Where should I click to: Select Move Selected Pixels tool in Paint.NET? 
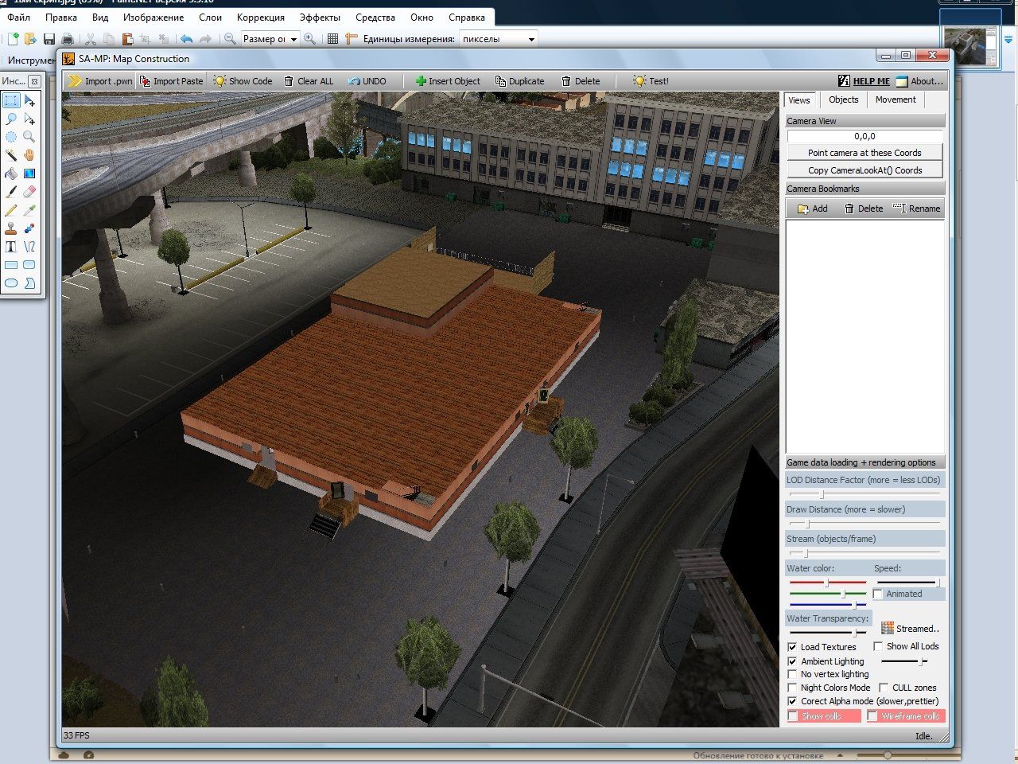[29, 100]
